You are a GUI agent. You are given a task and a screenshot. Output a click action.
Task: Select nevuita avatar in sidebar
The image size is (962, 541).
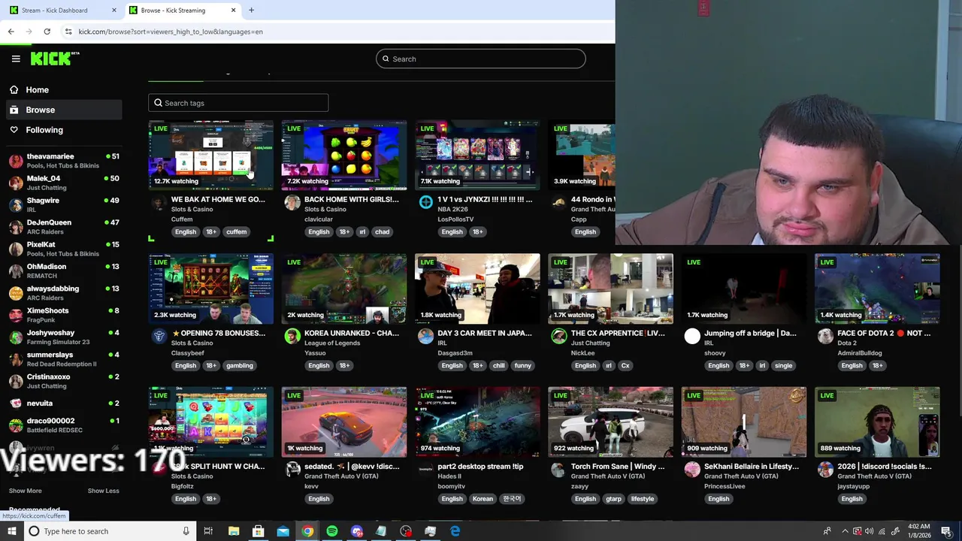pos(16,403)
